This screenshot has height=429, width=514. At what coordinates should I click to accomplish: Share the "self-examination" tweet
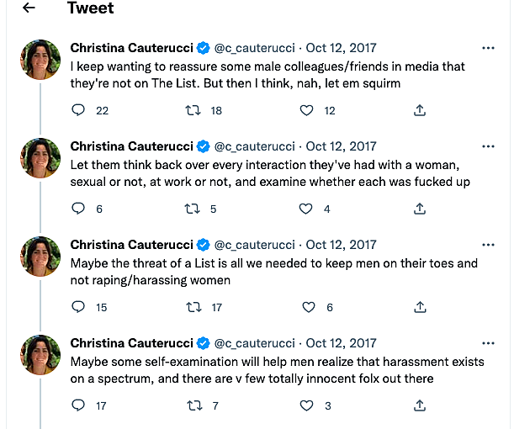point(420,405)
